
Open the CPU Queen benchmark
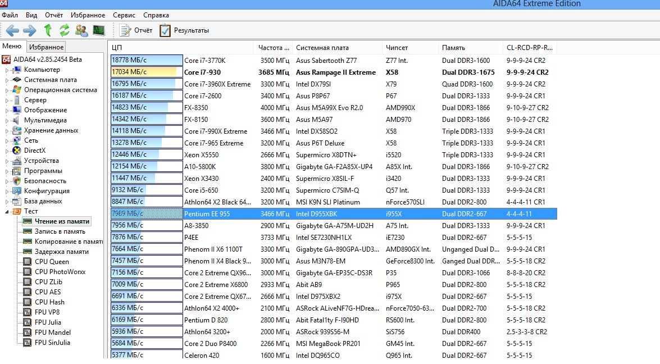coord(52,262)
